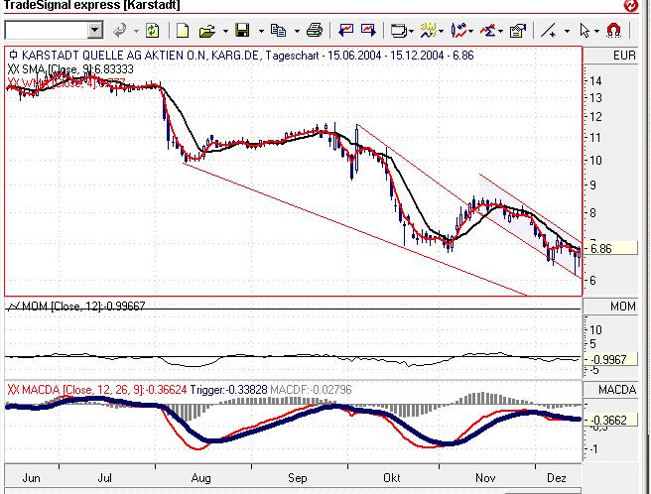Click the KARSTADT QUELLE AG chart title text
The height and width of the screenshot is (494, 651).
tap(247, 56)
